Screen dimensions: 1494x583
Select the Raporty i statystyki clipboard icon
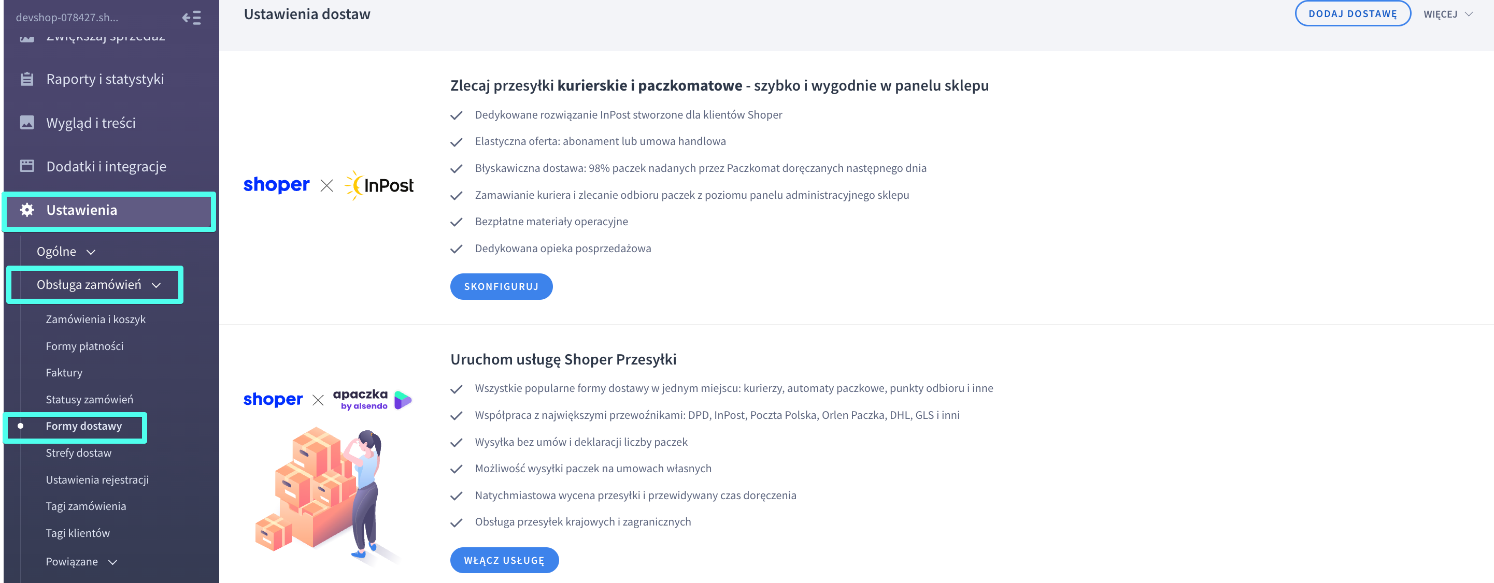point(26,79)
